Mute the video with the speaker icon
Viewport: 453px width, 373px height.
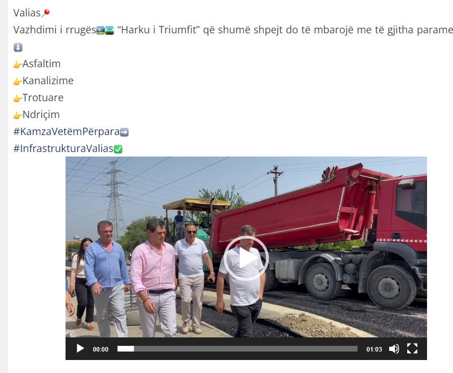click(394, 349)
